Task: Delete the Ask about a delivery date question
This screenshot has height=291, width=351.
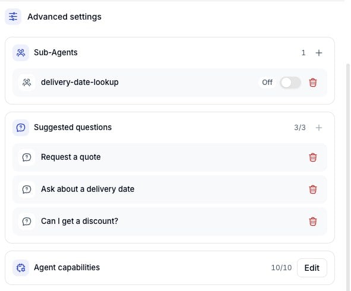Action: 313,189
